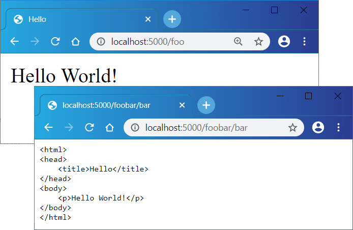353x230 pixels.
Task: Click back arrow in the localhost:5000/foo window
Action: click(x=15, y=41)
